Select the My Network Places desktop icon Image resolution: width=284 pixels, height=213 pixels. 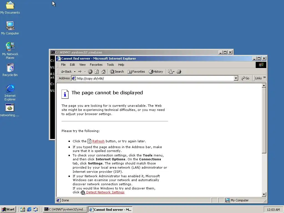click(10, 50)
